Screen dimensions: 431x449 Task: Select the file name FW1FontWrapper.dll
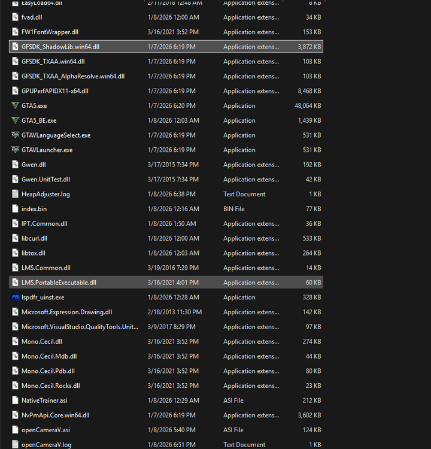[50, 32]
